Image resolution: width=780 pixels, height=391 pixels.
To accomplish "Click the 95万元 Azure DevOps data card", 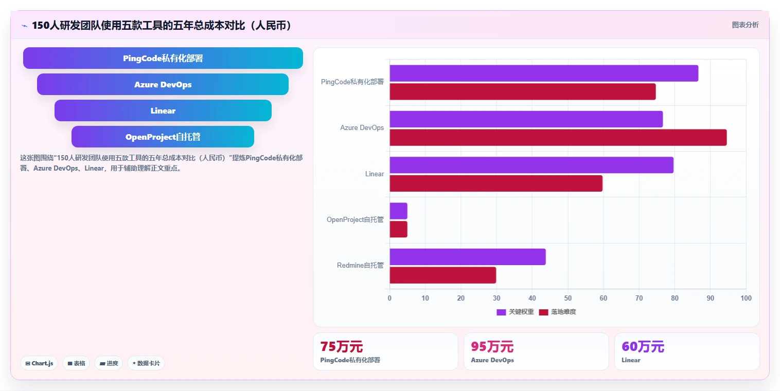I will pos(536,351).
